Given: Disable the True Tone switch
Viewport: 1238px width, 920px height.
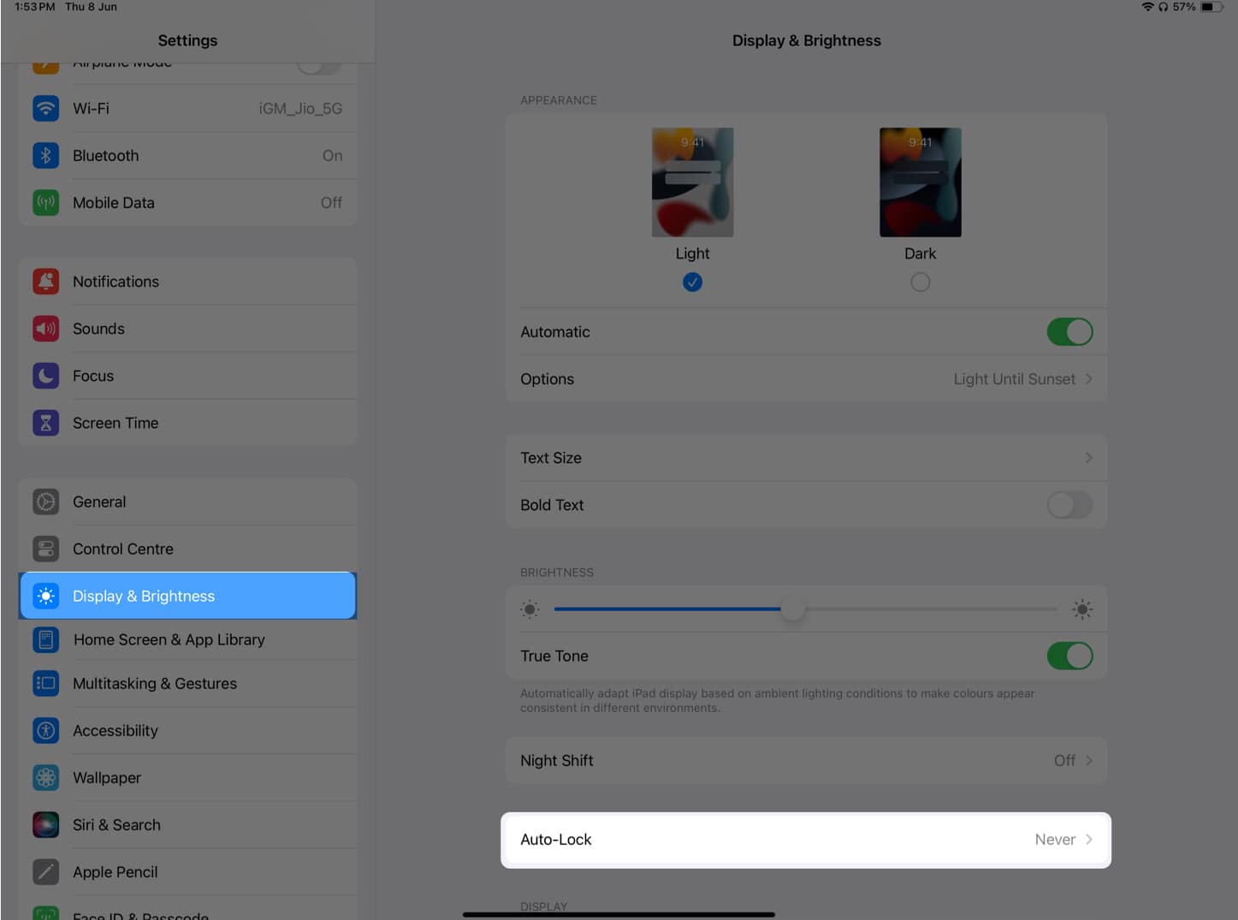Looking at the screenshot, I should pos(1069,656).
